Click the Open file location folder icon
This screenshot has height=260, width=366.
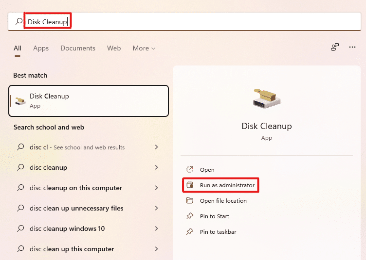pyautogui.click(x=190, y=200)
